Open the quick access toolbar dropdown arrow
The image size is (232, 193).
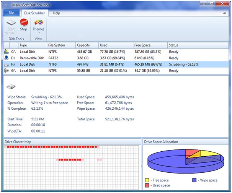click(x=6, y=4)
